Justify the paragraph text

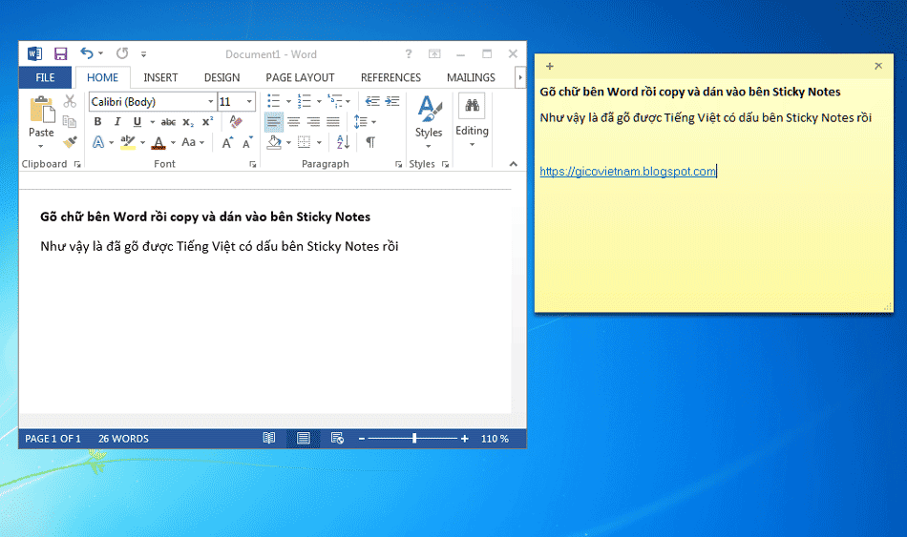click(x=333, y=122)
